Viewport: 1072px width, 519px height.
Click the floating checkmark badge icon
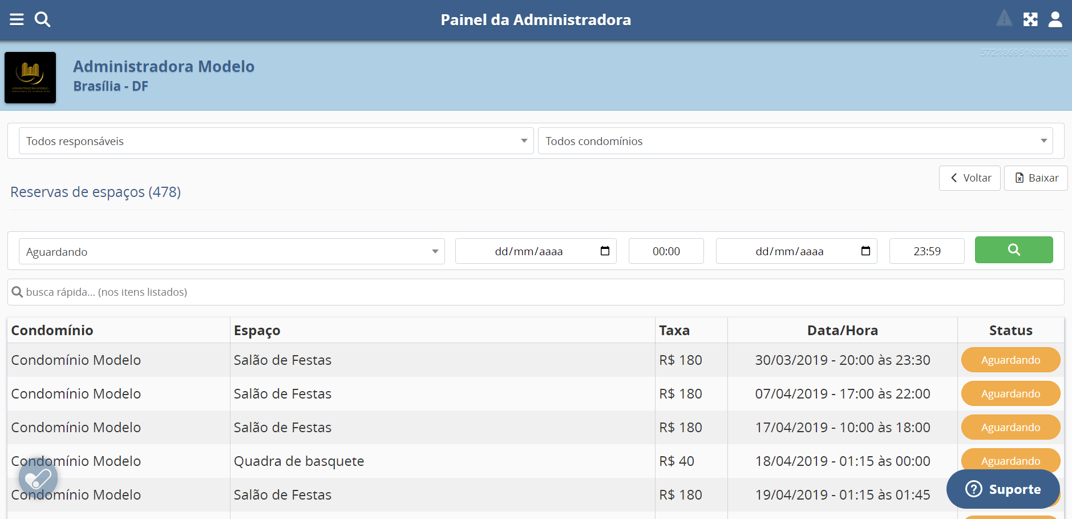38,478
